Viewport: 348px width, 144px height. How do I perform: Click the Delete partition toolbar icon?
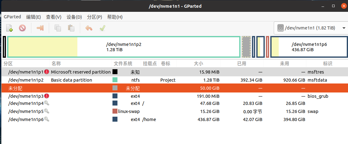click(x=22, y=28)
